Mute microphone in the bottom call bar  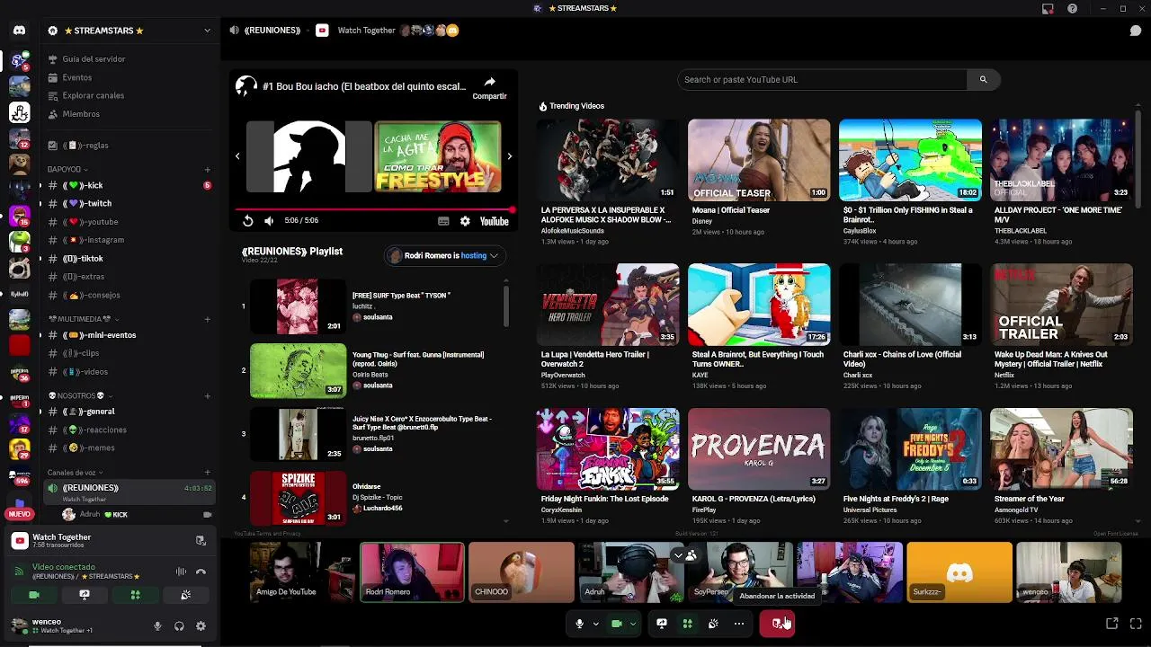click(579, 624)
